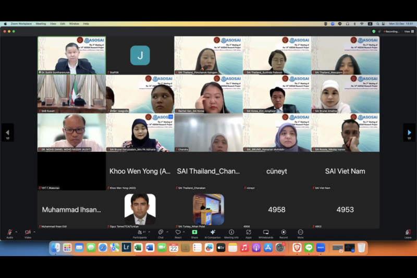Change layout with the View button
Viewport: 417px width, 278px height.
coord(408,31)
